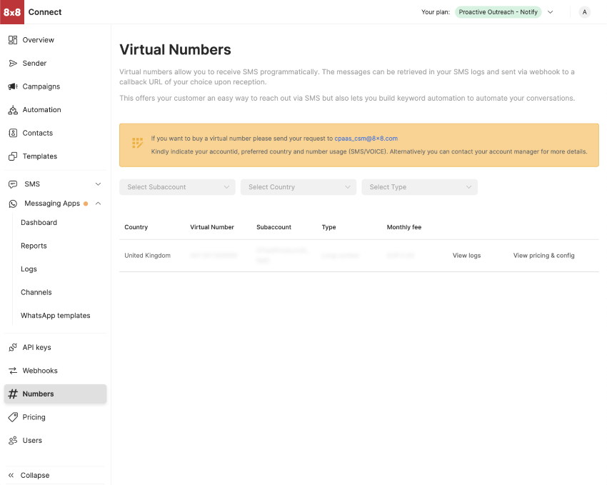The width and height of the screenshot is (607, 485).
Task: Open the Webhooks arrows icon
Action: [x=13, y=371]
